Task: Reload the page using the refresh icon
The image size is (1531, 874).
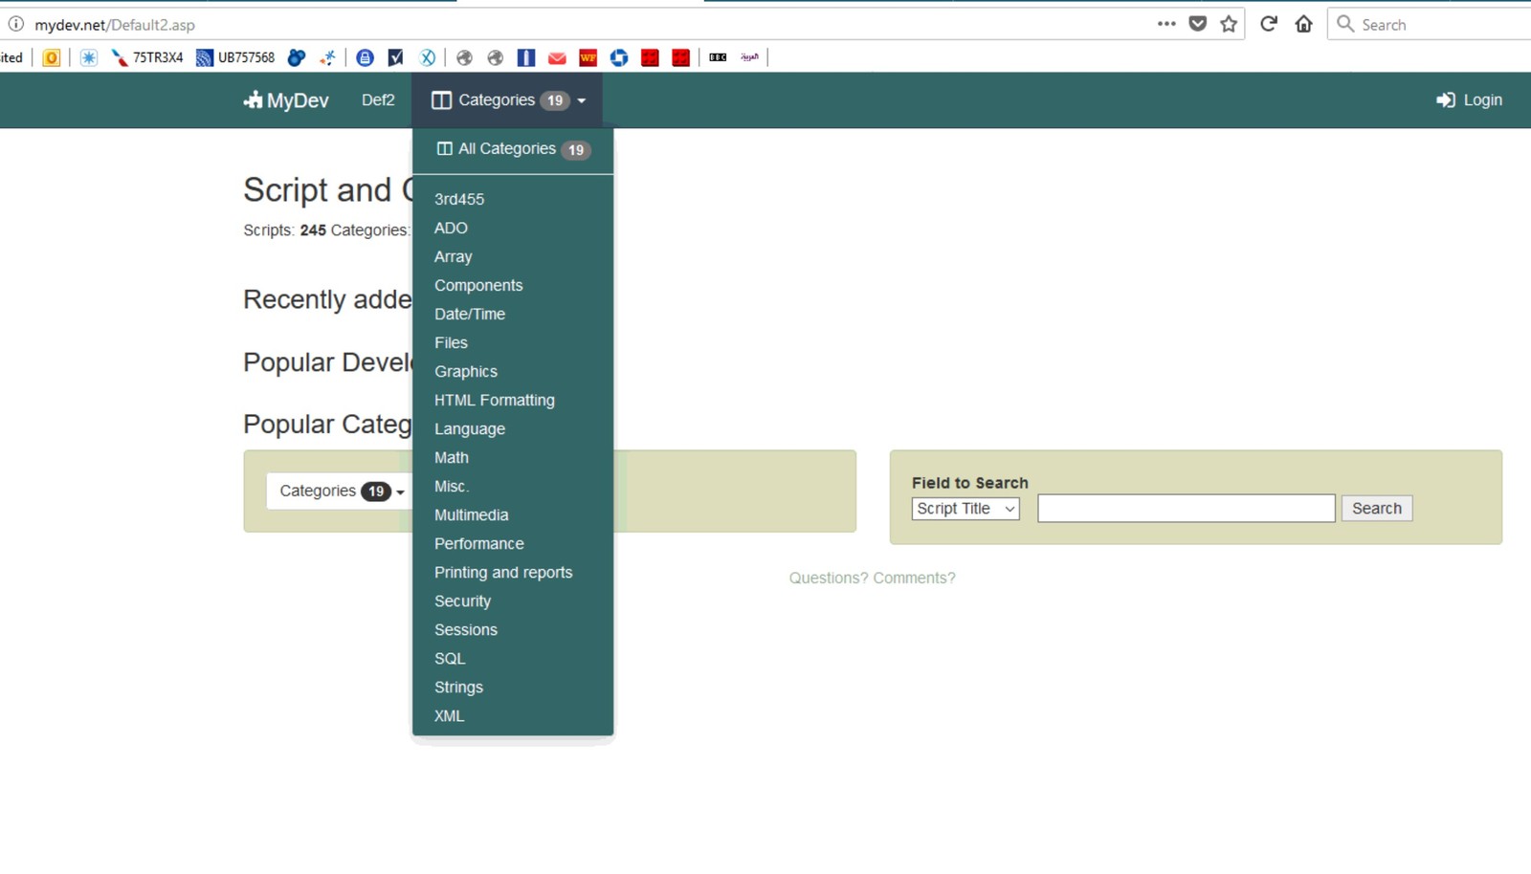Action: [1269, 24]
